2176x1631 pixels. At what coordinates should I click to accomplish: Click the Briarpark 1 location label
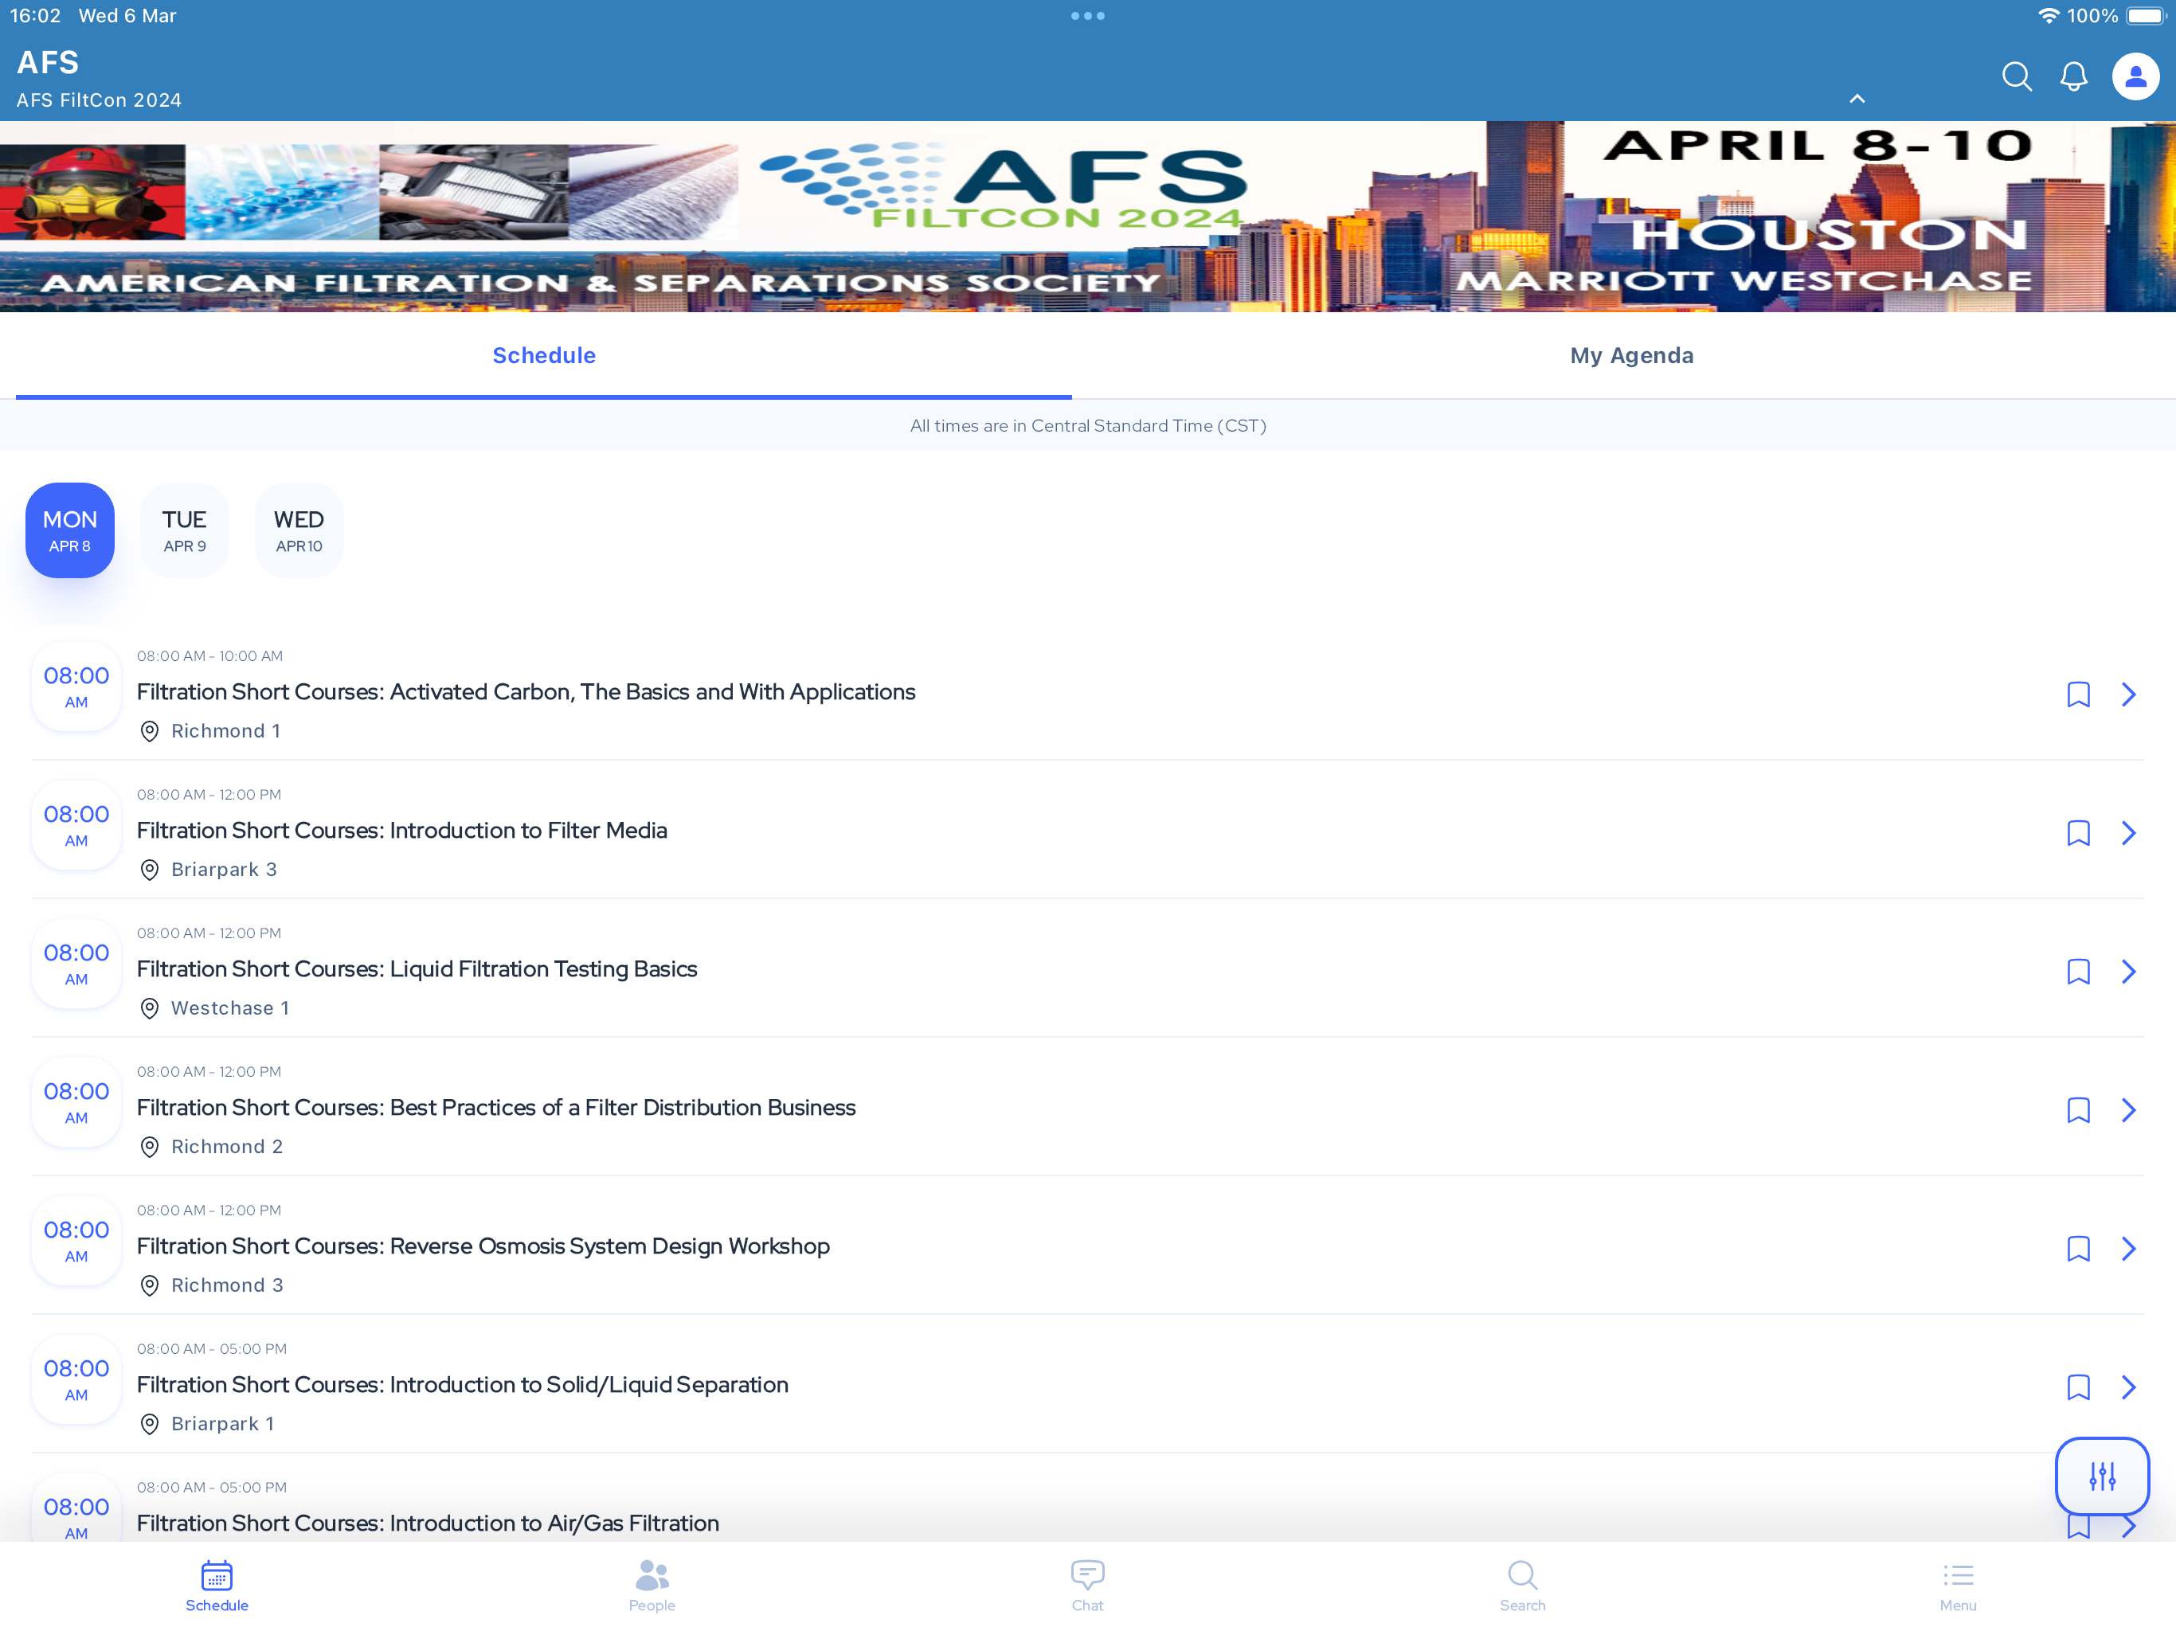coord(223,1425)
